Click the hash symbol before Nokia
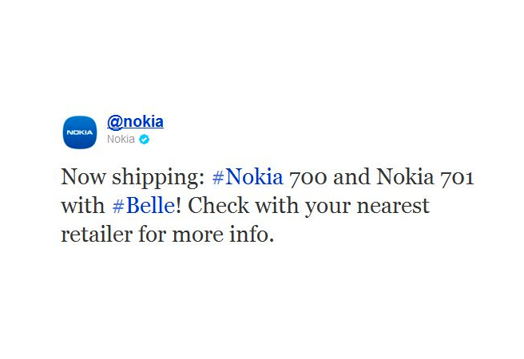This screenshot has height=359, width=524. (218, 177)
